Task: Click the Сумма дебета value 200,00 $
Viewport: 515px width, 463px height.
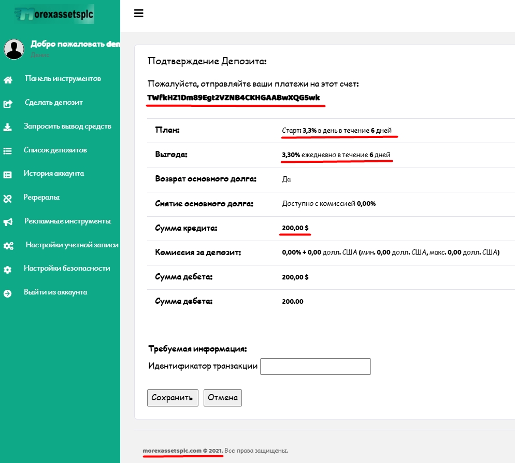Action: (295, 277)
